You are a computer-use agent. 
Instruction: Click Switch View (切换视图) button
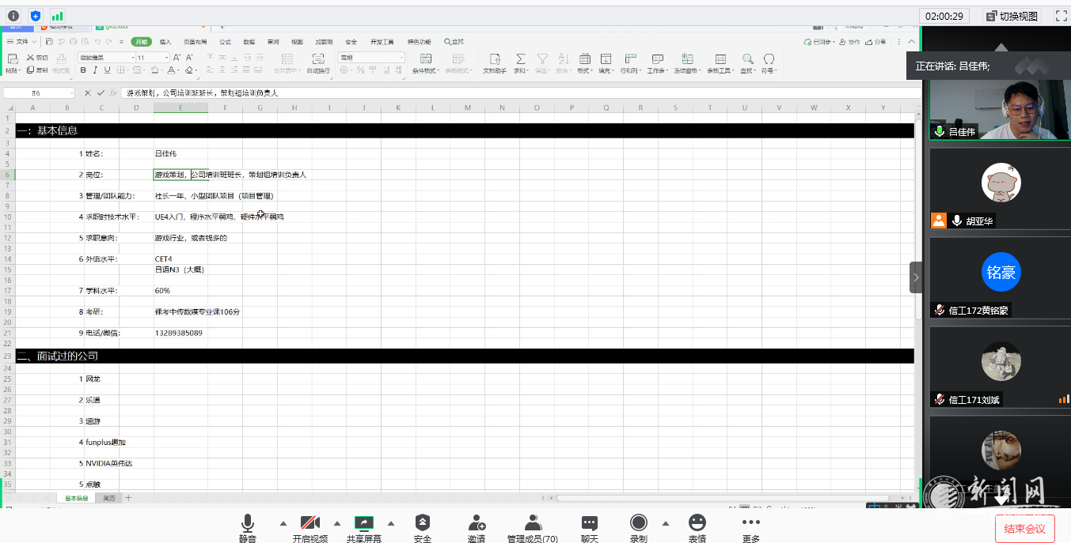1012,16
